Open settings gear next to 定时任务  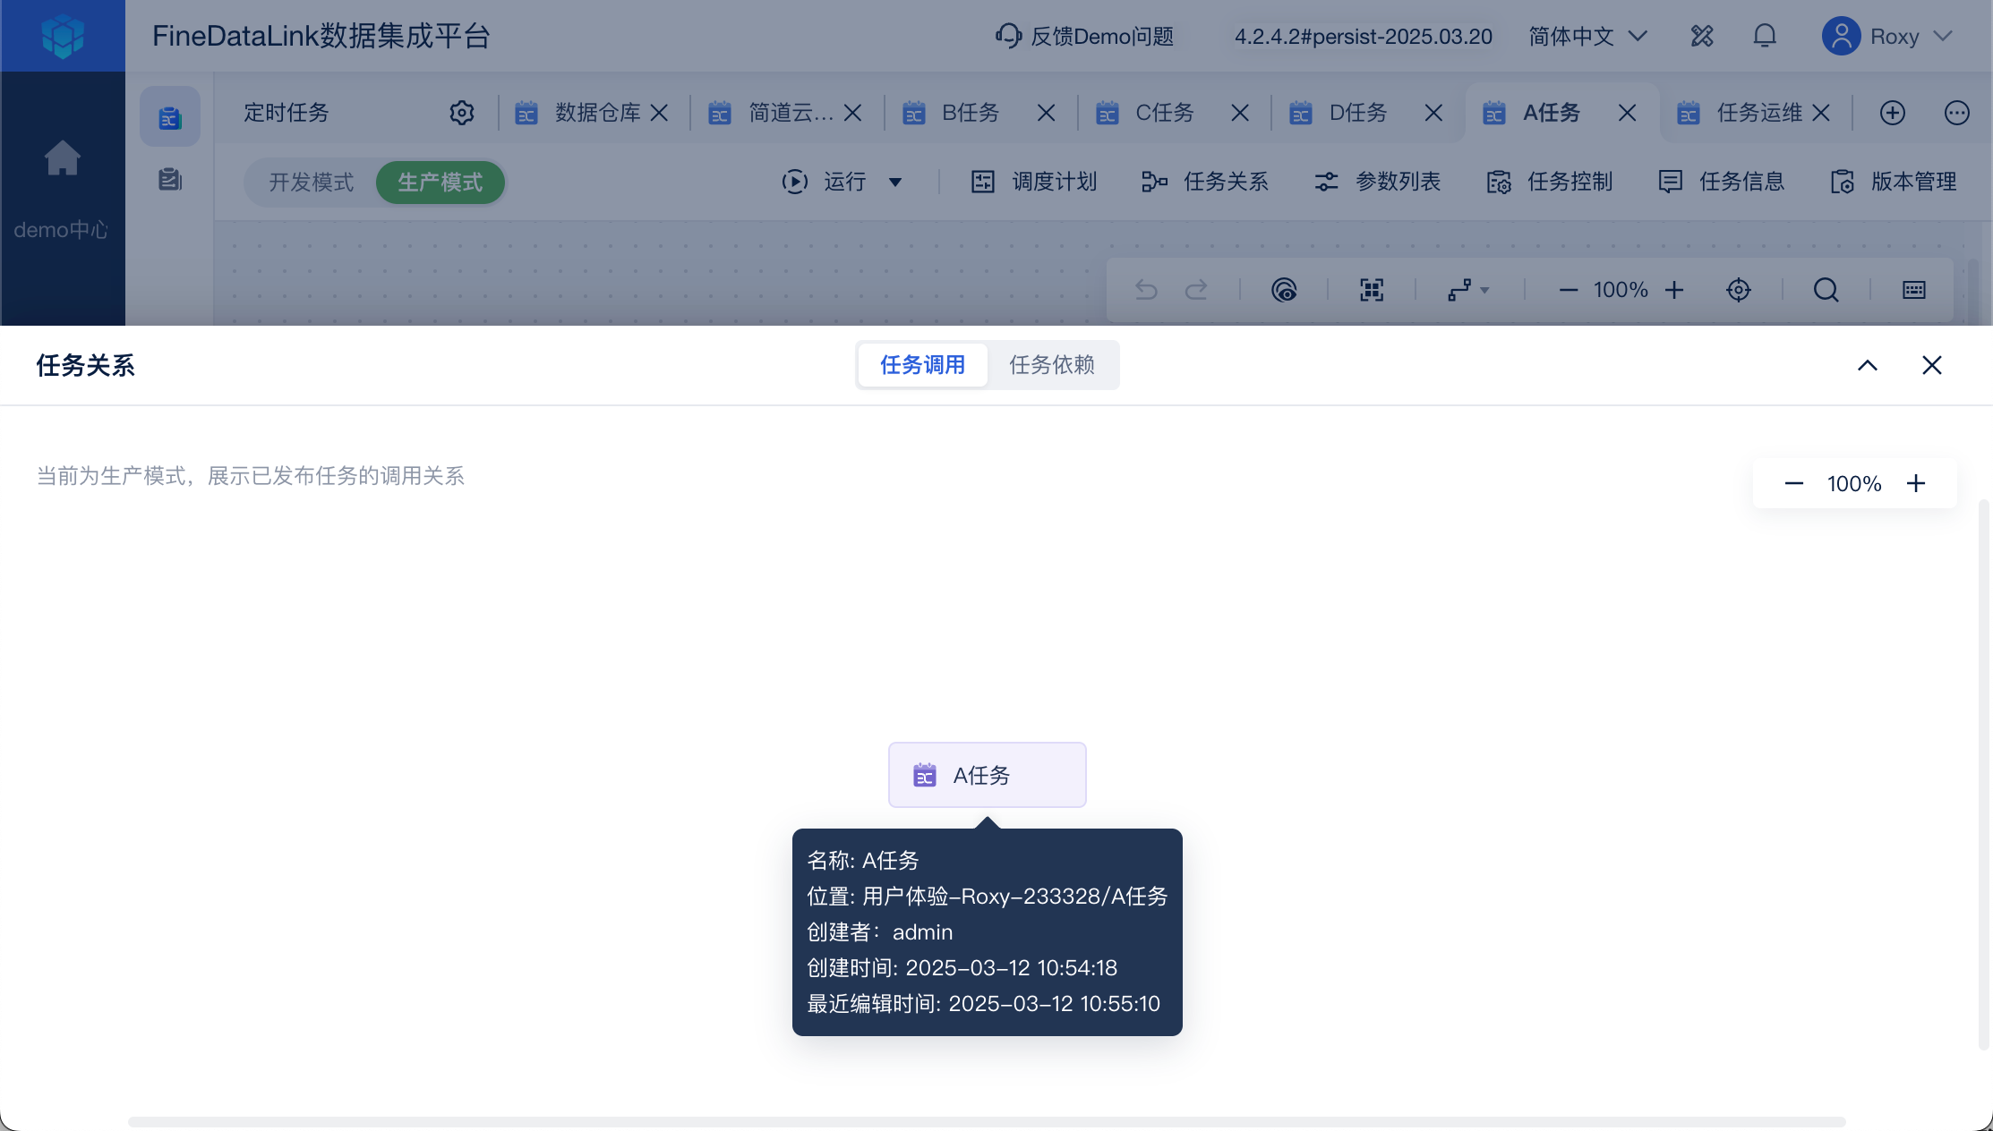(x=462, y=113)
